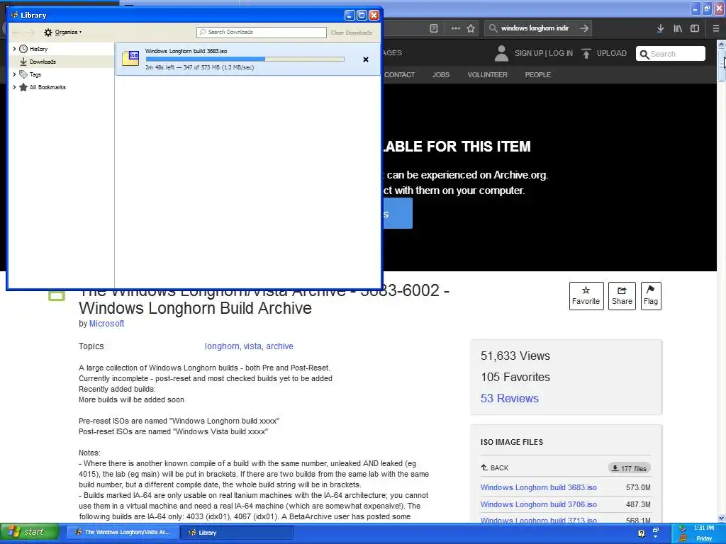
Task: Download Windows Longhorn build 3706.iso link
Action: pos(539,504)
